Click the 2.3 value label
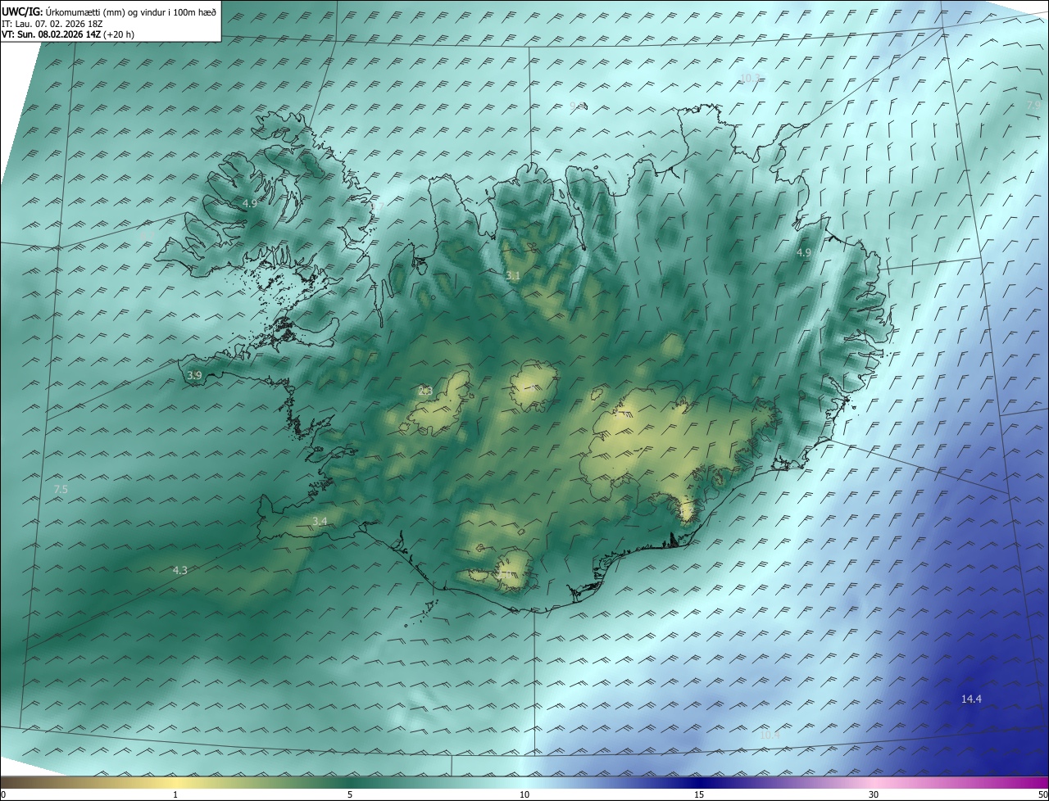The height and width of the screenshot is (801, 1049). [425, 391]
